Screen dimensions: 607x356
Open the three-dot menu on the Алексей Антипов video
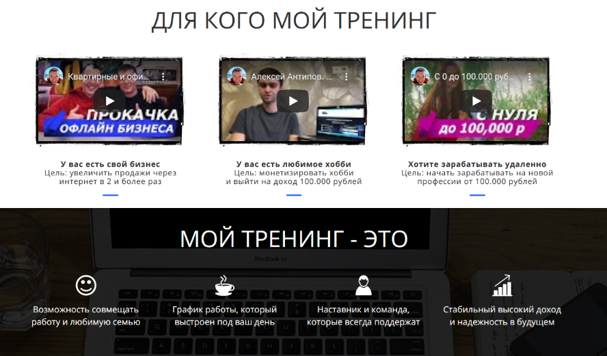pos(346,77)
